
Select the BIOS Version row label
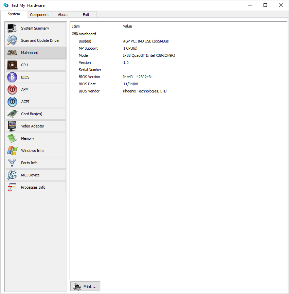point(89,77)
